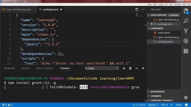Select the Terminal panel tab
This screenshot has height=107, width=191.
[65, 68]
